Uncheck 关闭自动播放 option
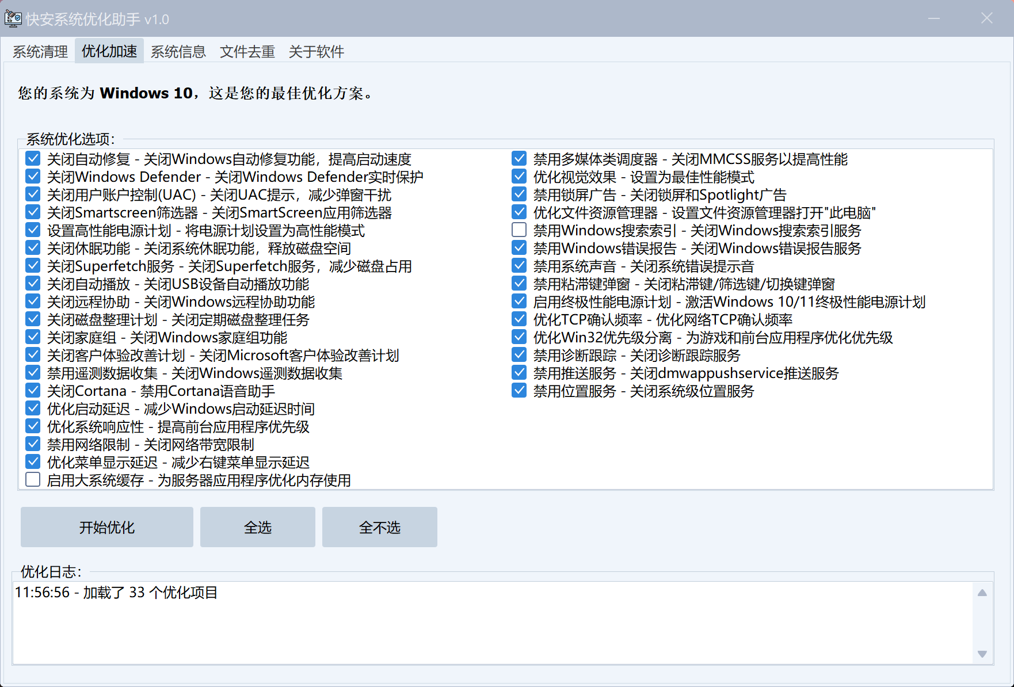The height and width of the screenshot is (687, 1014). coord(33,284)
